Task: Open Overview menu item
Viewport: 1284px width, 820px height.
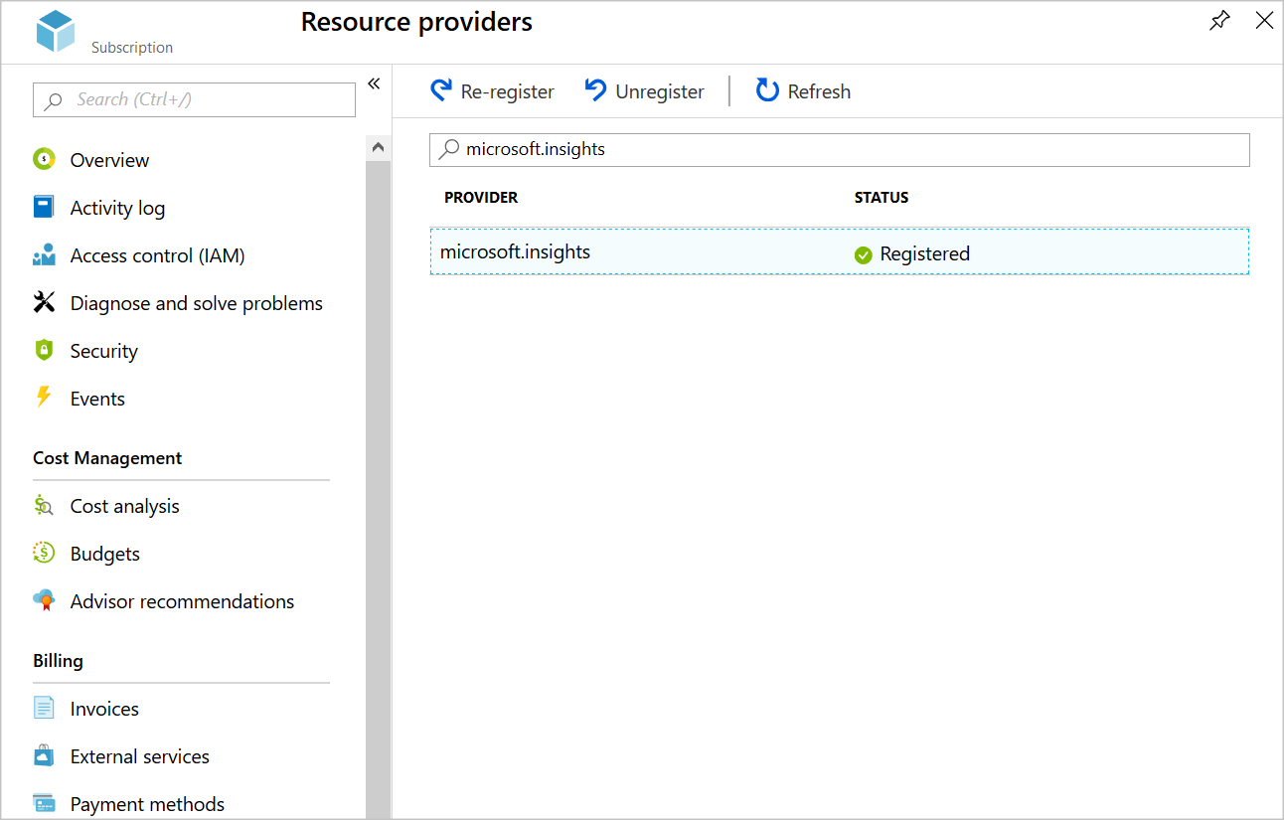Action: (109, 160)
